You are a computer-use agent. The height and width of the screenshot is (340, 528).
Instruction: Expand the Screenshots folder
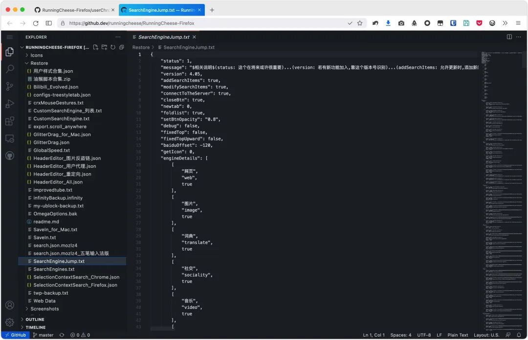pos(45,309)
